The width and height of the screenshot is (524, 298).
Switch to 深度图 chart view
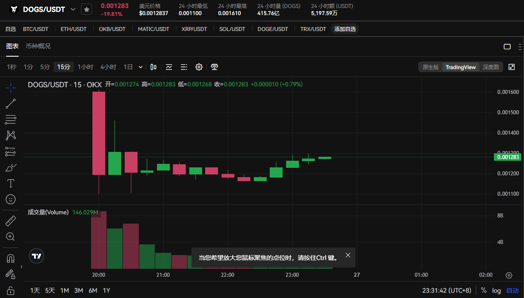coord(490,67)
